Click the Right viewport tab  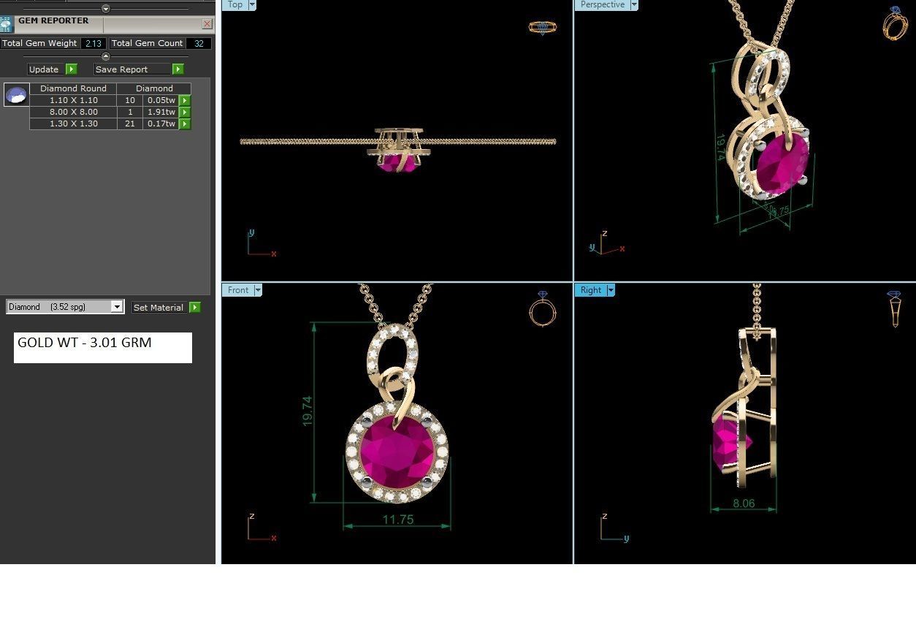(x=591, y=290)
